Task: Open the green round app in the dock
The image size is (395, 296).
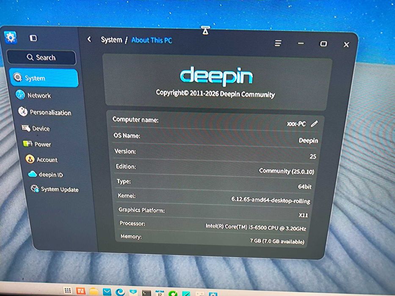Action: (173, 293)
